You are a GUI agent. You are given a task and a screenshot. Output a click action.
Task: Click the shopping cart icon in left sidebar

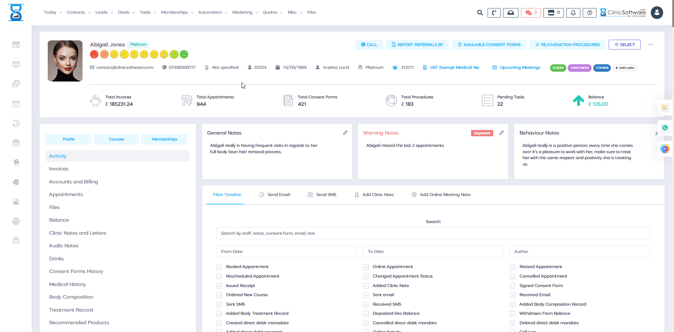[x=16, y=162]
